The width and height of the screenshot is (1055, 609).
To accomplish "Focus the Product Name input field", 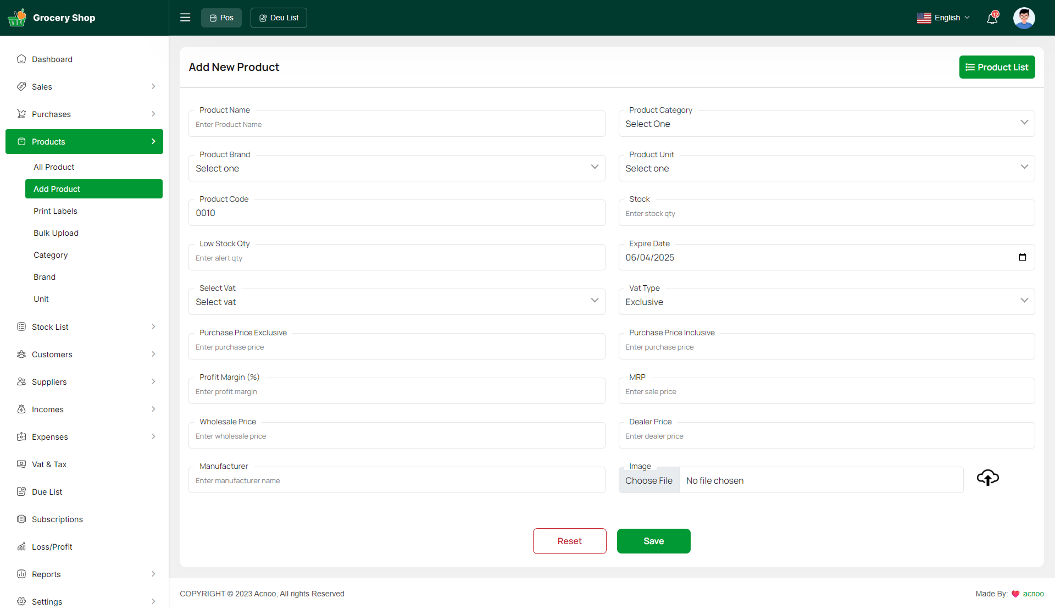I will click(397, 124).
